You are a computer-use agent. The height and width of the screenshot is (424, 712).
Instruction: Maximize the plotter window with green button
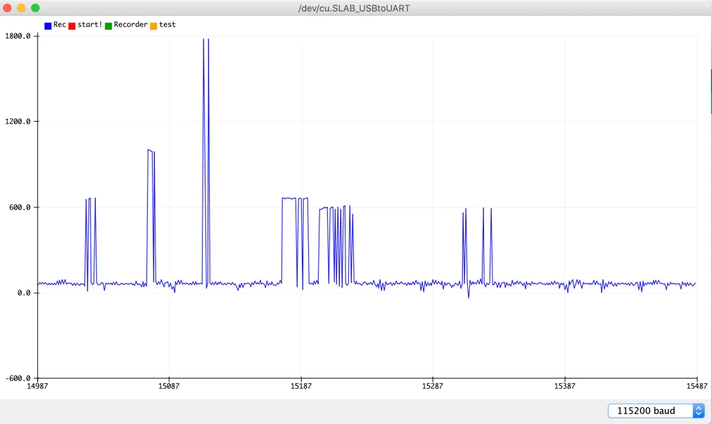click(35, 8)
